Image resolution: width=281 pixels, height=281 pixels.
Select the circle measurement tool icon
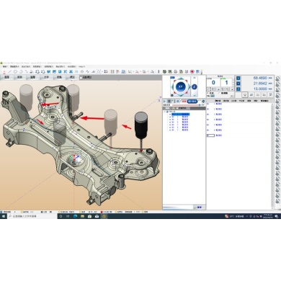[15, 71]
